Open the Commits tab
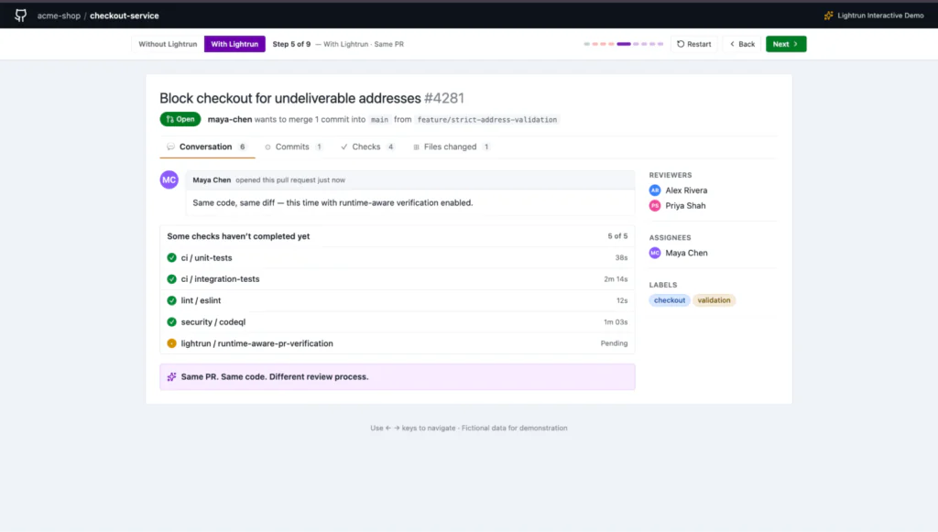 pyautogui.click(x=293, y=147)
